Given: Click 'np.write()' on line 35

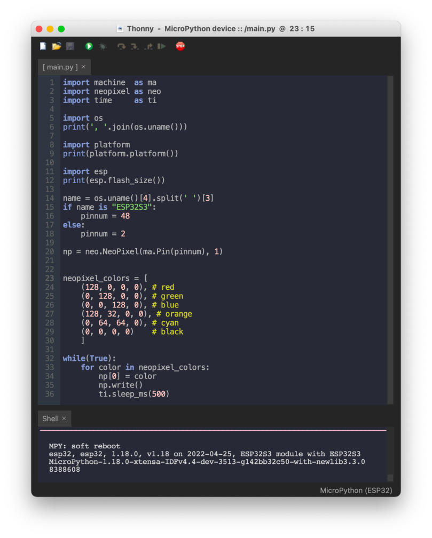Looking at the screenshot, I should (x=121, y=385).
